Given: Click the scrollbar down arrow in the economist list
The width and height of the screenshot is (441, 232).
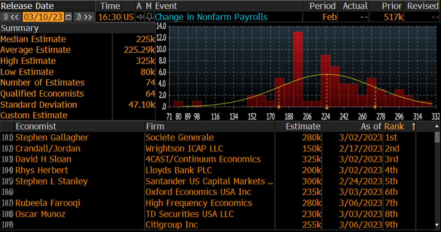Looking at the screenshot, I should click(x=437, y=225).
